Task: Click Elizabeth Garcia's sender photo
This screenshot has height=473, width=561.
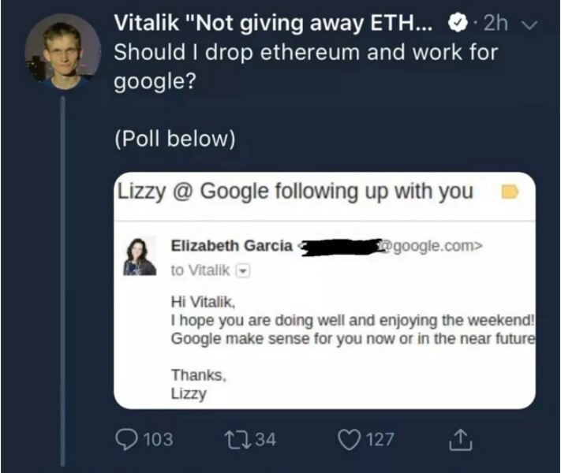Action: click(140, 256)
